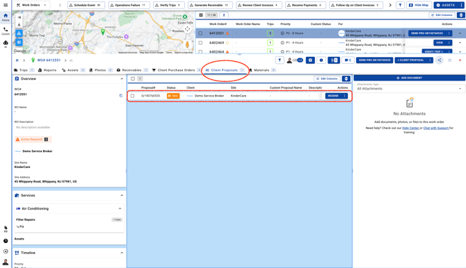
Task: Click the + CLIENT PROPOSAL button
Action: [x=411, y=60]
